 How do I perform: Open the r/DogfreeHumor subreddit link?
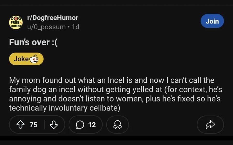click(53, 18)
